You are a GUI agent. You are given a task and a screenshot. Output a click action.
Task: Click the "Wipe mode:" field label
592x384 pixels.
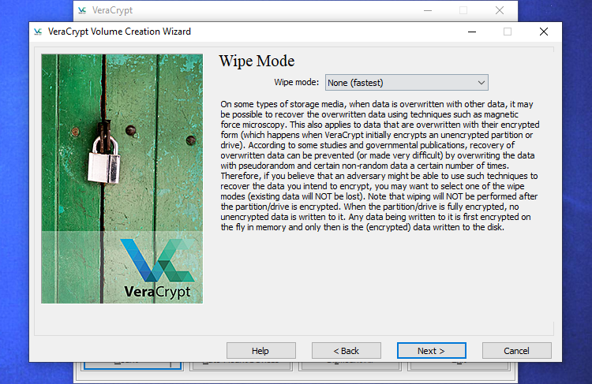(x=297, y=82)
